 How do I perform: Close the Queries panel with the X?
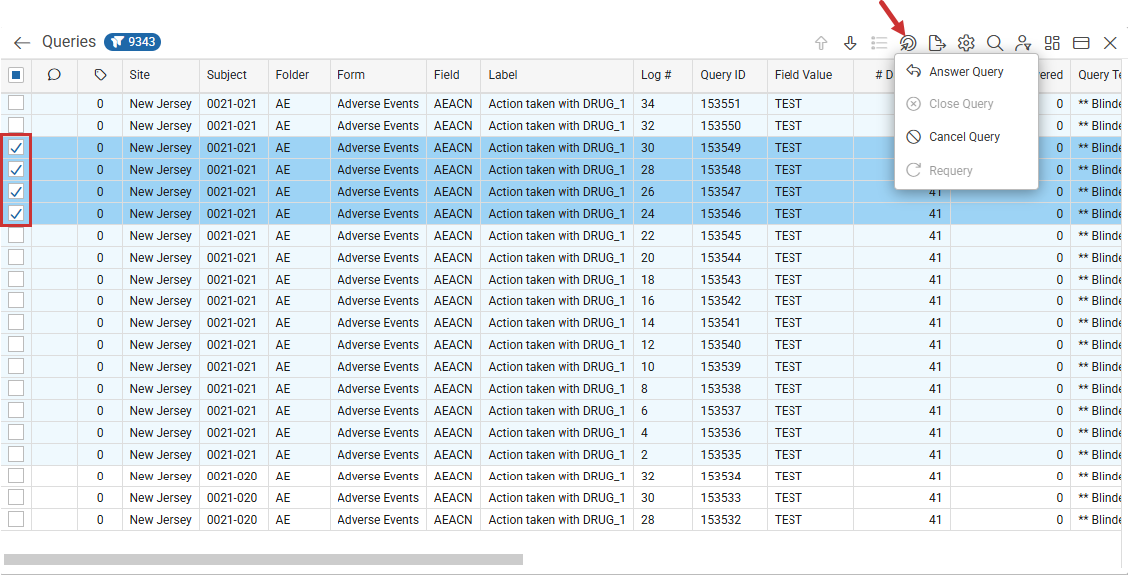coord(1110,43)
